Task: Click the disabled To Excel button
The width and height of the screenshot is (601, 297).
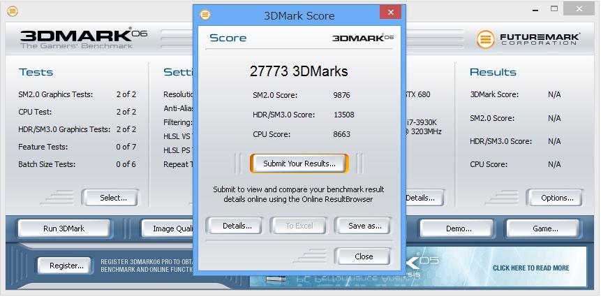Action: point(299,226)
